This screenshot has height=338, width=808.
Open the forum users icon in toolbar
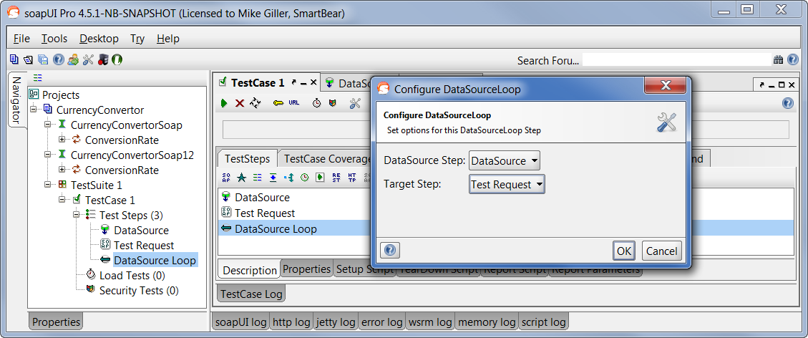[73, 59]
